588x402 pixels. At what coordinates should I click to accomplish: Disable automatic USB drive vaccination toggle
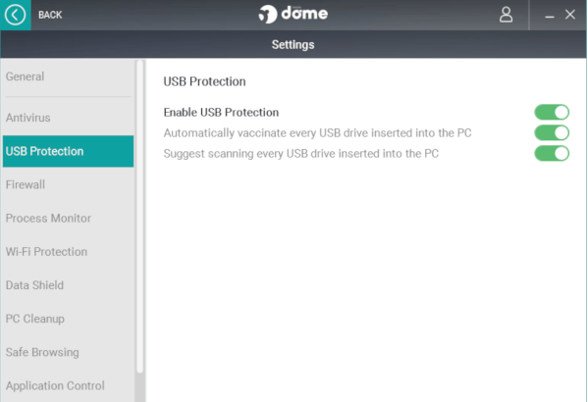[552, 132]
